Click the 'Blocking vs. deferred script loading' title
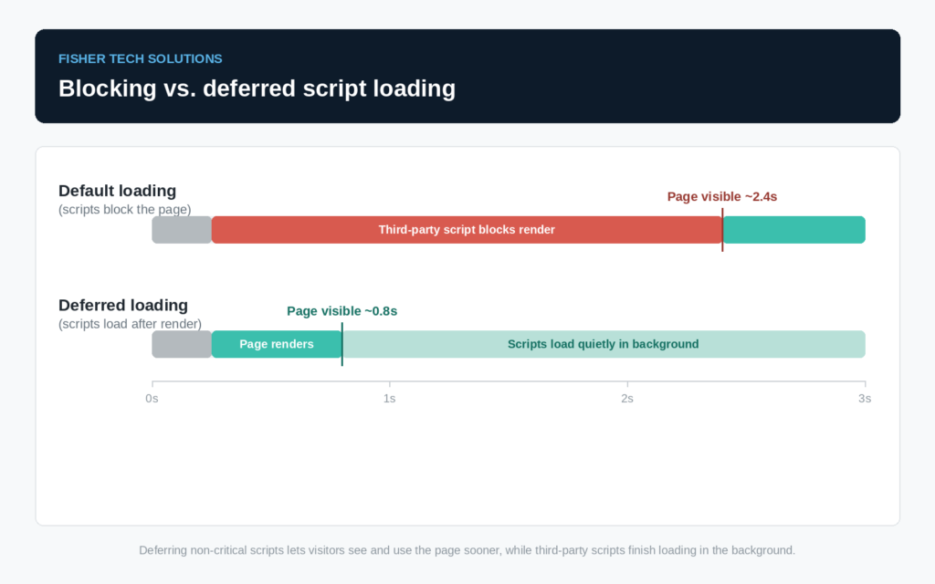The width and height of the screenshot is (935, 584). point(257,89)
